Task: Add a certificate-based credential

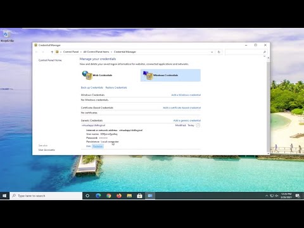Action: click(x=182, y=108)
